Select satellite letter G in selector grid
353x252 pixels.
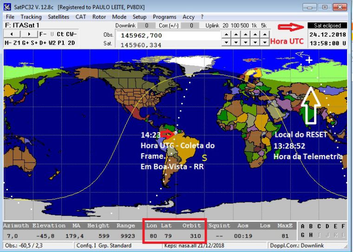coord(303,234)
